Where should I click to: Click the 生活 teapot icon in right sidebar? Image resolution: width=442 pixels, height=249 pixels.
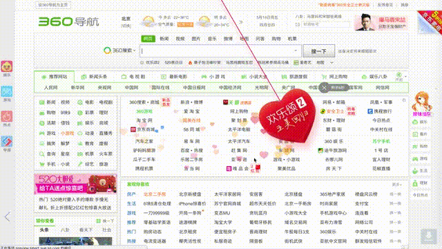[x=415, y=171]
